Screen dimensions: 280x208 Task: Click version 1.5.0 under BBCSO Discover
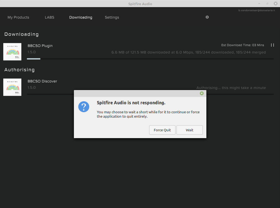point(31,87)
